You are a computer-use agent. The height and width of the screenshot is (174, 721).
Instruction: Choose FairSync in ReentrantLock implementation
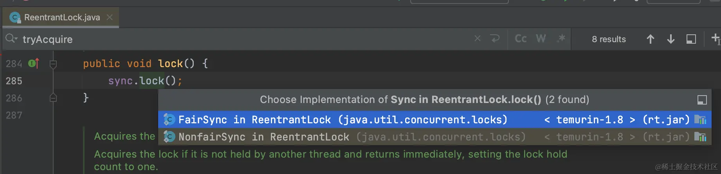[x=342, y=120]
